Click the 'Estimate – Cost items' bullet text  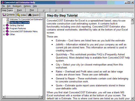[x=90, y=41]
